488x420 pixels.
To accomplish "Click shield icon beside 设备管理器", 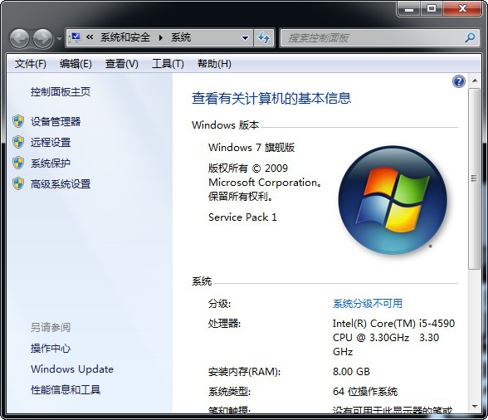I will [x=18, y=121].
